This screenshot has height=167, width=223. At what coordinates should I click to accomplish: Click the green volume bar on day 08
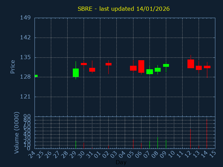point(157,143)
